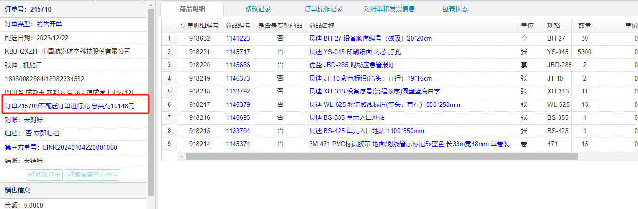Open the 对账单和发票信息 tab
This screenshot has height=209, width=638.
click(390, 9)
